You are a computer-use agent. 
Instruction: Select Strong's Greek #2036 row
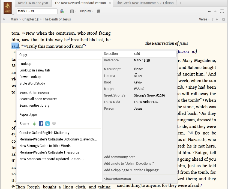tap(139, 95)
